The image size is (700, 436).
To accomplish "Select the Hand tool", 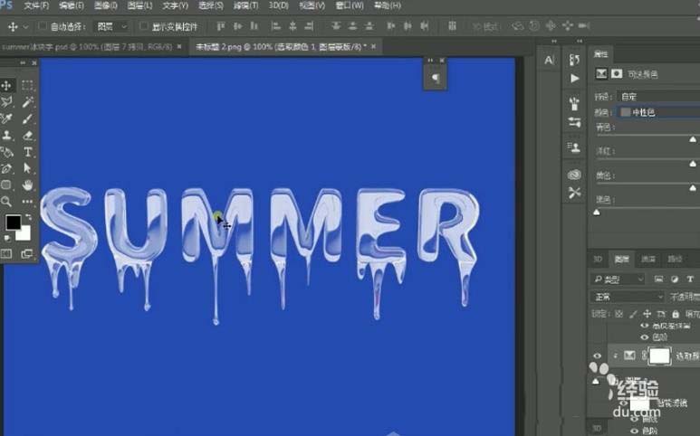I will 28,185.
